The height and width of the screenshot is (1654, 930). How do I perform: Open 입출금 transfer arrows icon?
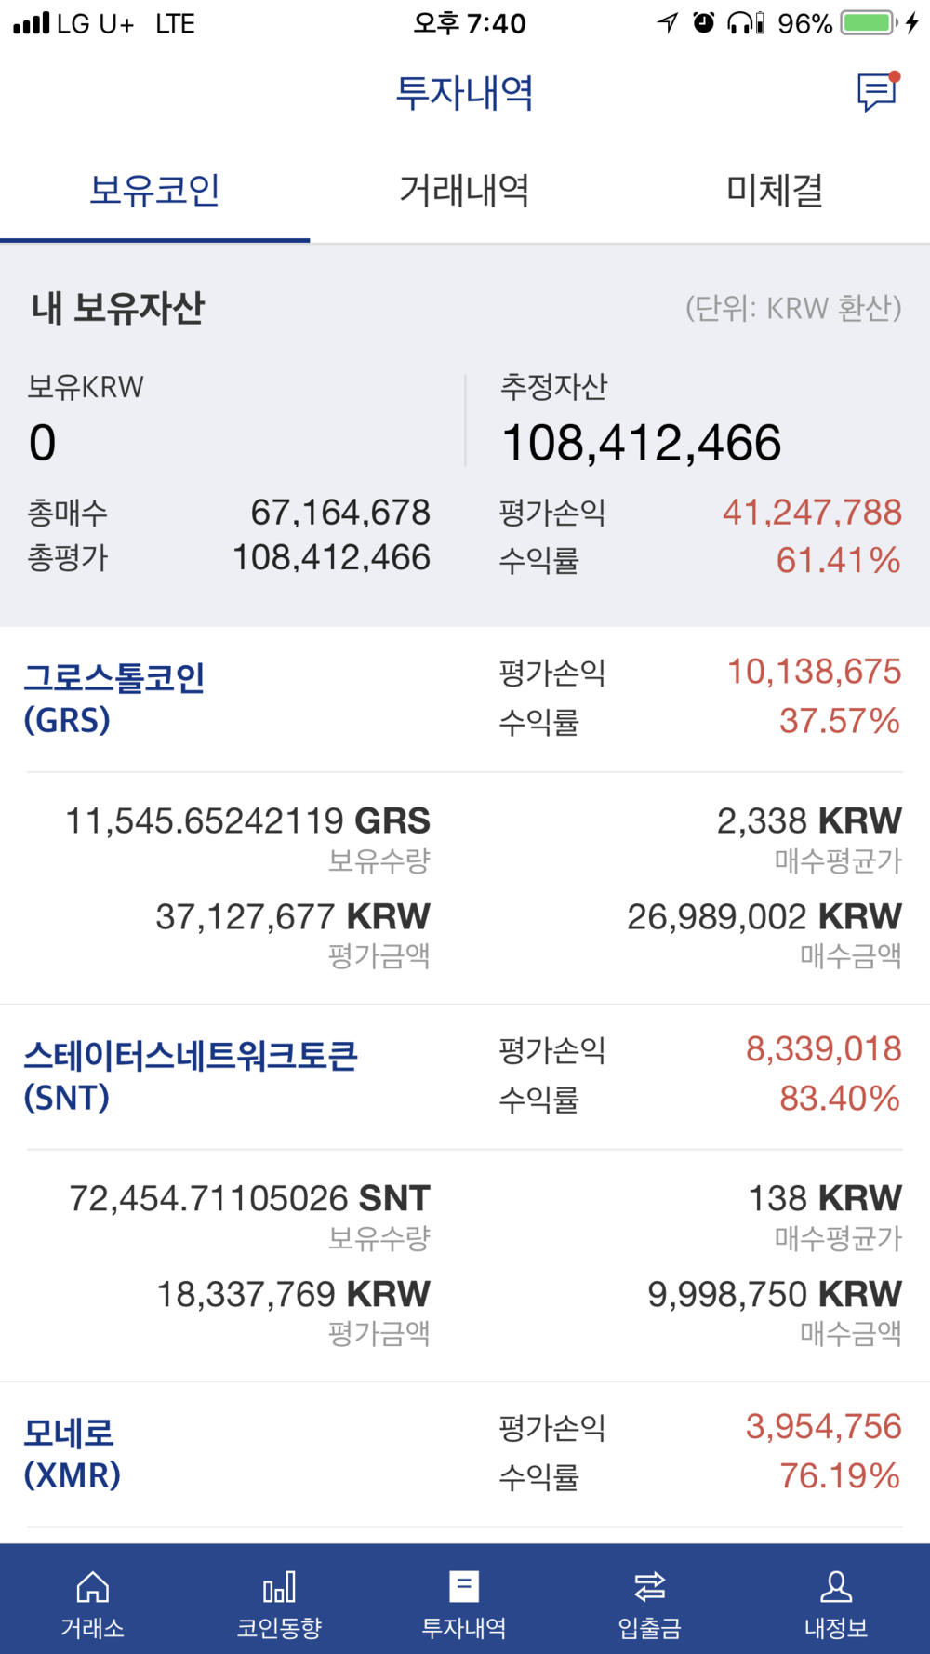[650, 1587]
